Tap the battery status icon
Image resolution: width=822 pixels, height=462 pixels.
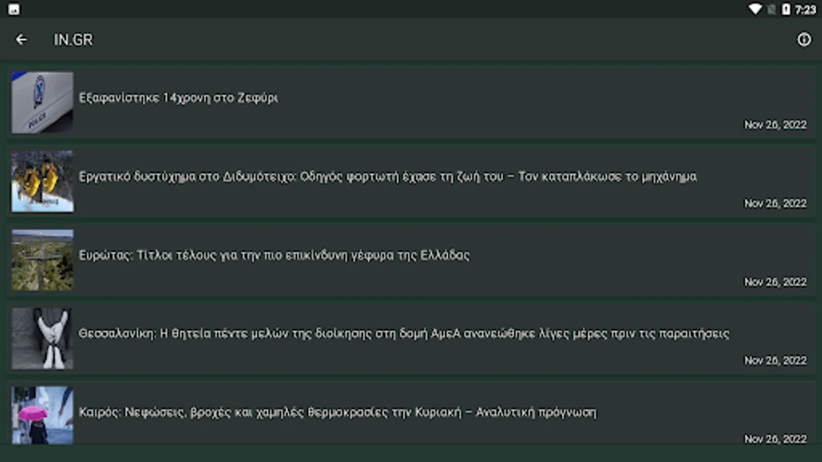(786, 9)
